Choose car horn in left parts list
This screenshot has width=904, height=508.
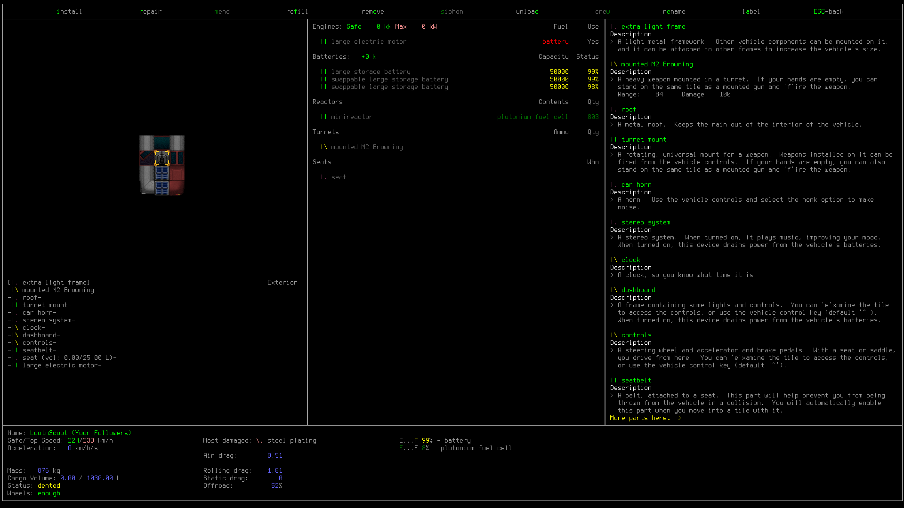click(x=32, y=313)
